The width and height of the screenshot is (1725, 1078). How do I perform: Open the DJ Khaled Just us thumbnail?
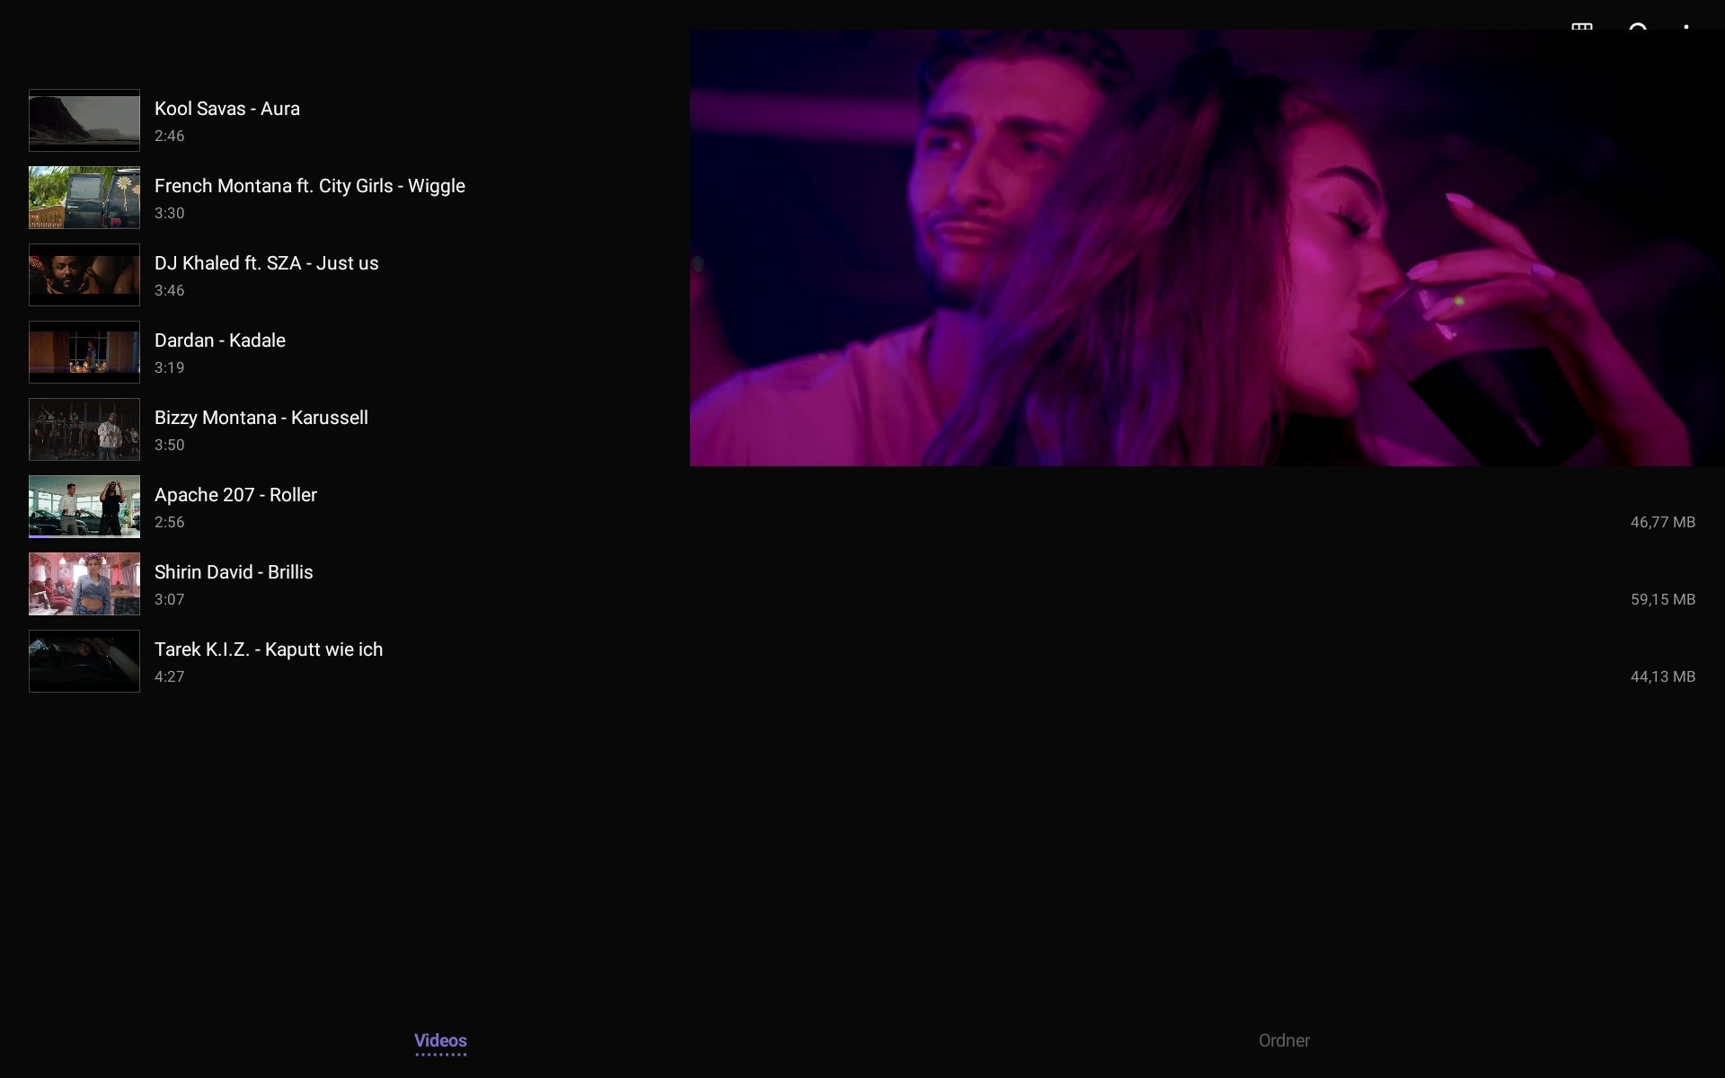tap(84, 275)
